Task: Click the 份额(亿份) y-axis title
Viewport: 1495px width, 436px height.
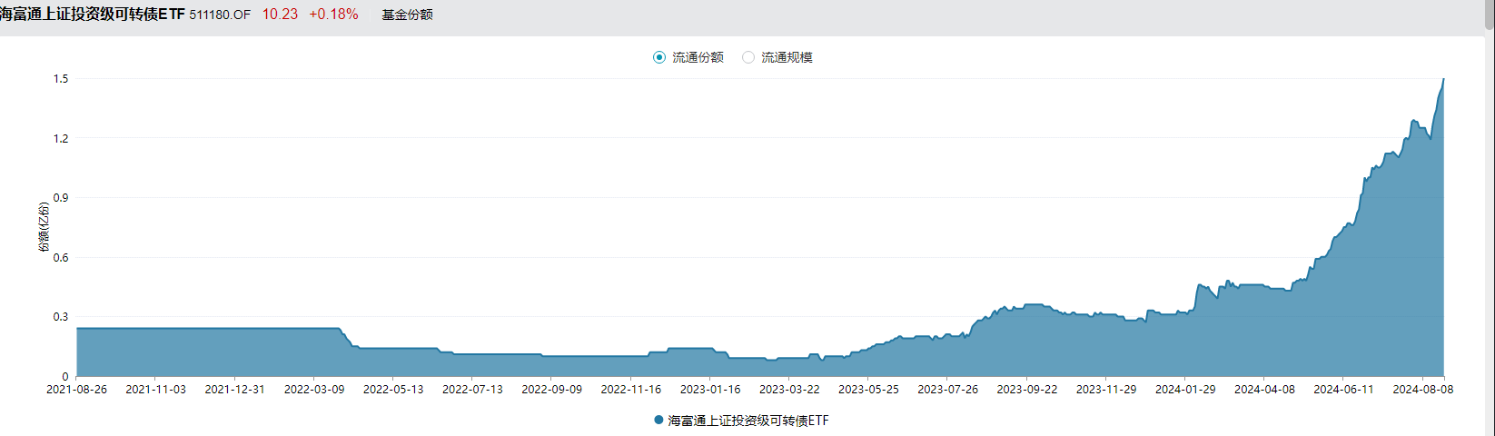Action: (44, 227)
